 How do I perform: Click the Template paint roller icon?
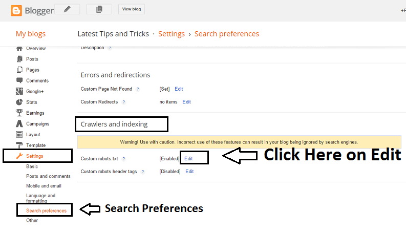(x=19, y=145)
